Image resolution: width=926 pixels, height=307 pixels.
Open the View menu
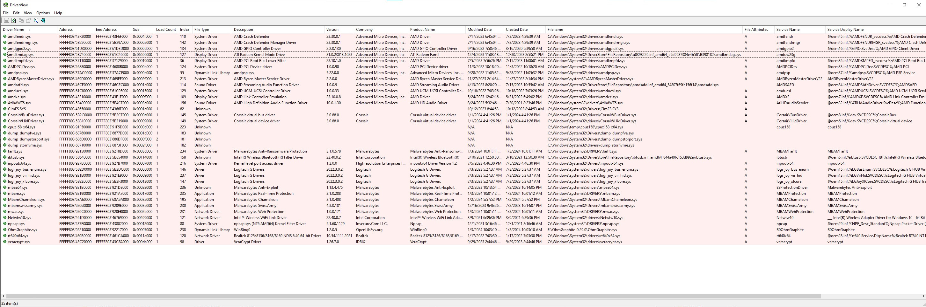pos(28,13)
